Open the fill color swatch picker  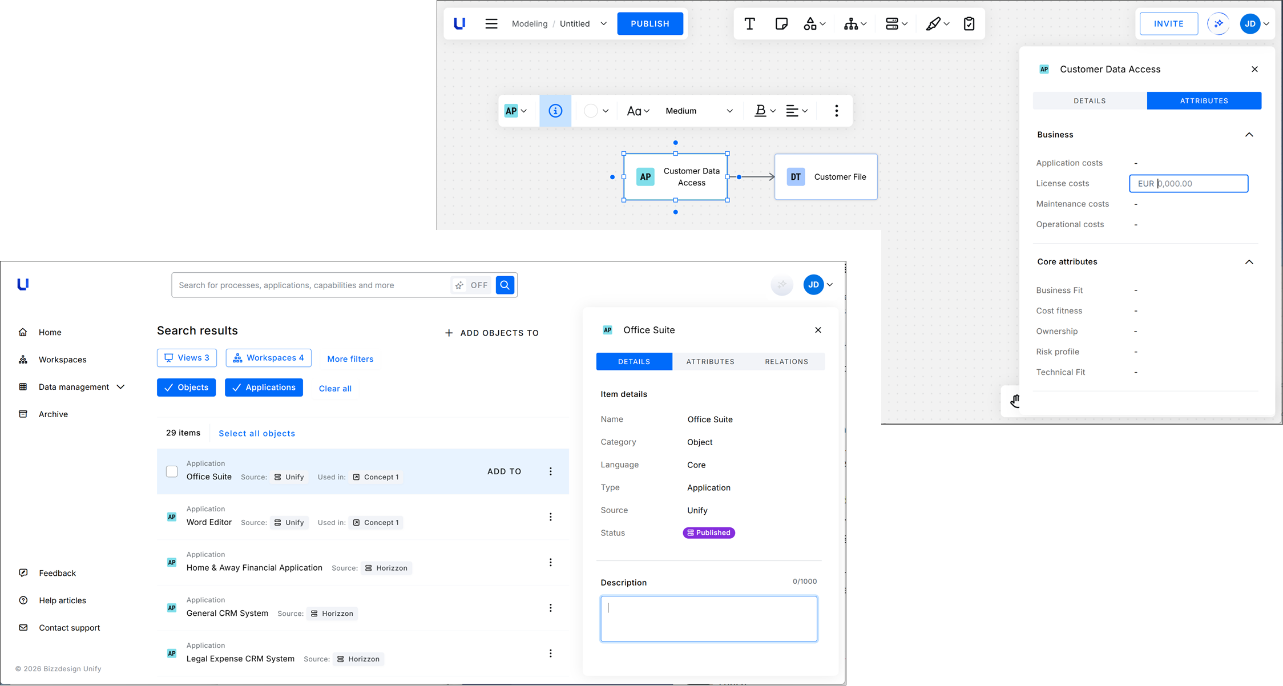596,111
